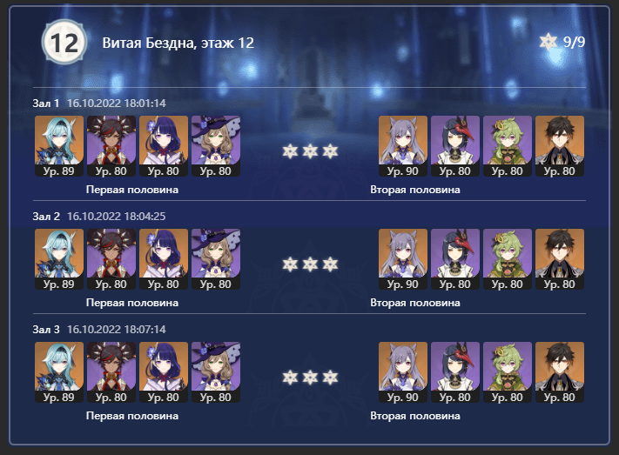Select Zhongli's level 80 portrait in Зал 3
This screenshot has width=619, height=455.
560,372
